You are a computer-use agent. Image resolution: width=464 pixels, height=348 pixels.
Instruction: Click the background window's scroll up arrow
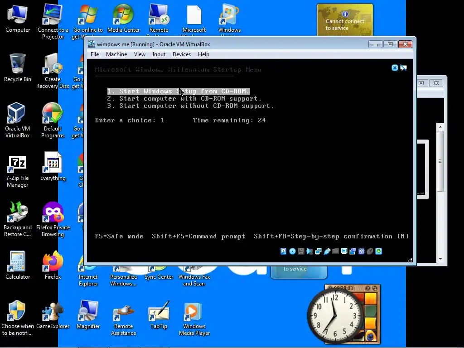coord(440,127)
